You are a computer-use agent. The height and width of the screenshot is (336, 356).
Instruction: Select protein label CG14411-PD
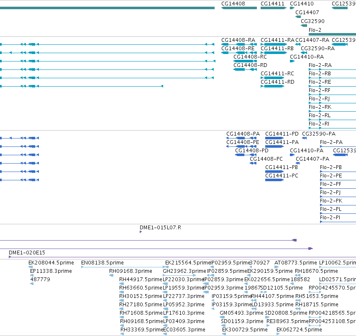pyautogui.click(x=282, y=134)
